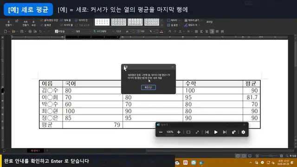Apply bold with the 가 icon
This screenshot has width=297, height=167.
(169, 32)
